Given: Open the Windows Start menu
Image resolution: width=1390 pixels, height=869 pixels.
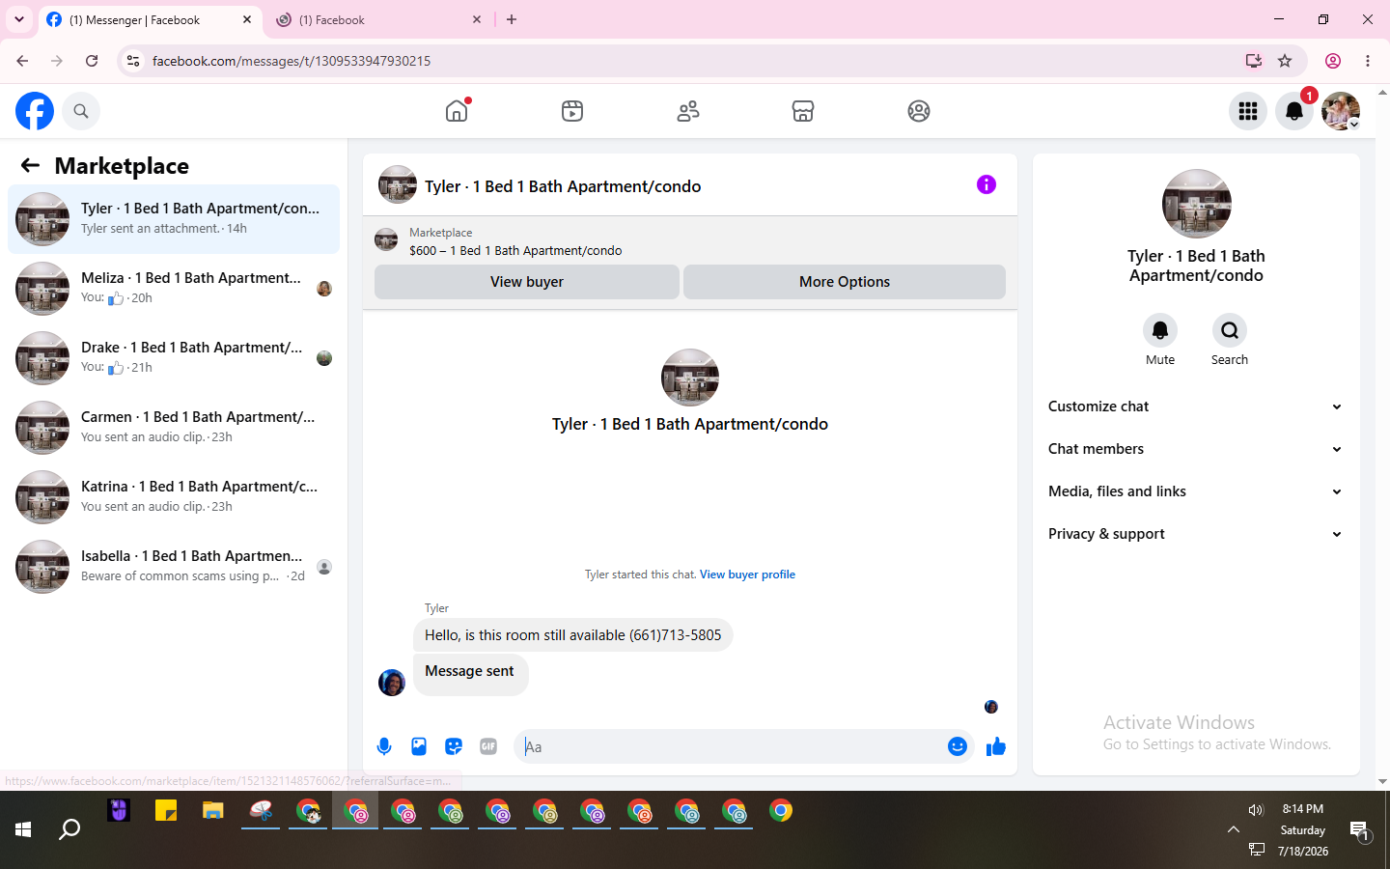Looking at the screenshot, I should click(x=23, y=829).
